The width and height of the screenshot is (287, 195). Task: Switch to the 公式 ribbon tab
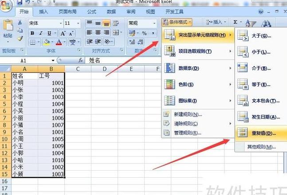pos(92,12)
